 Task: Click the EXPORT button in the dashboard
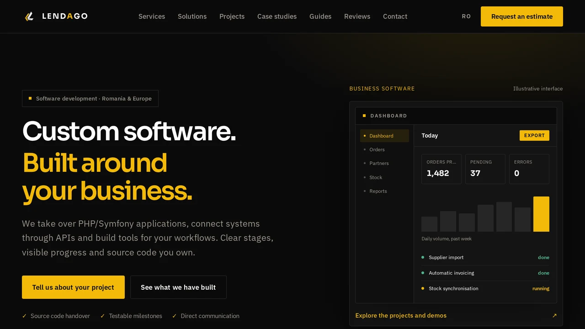point(534,135)
